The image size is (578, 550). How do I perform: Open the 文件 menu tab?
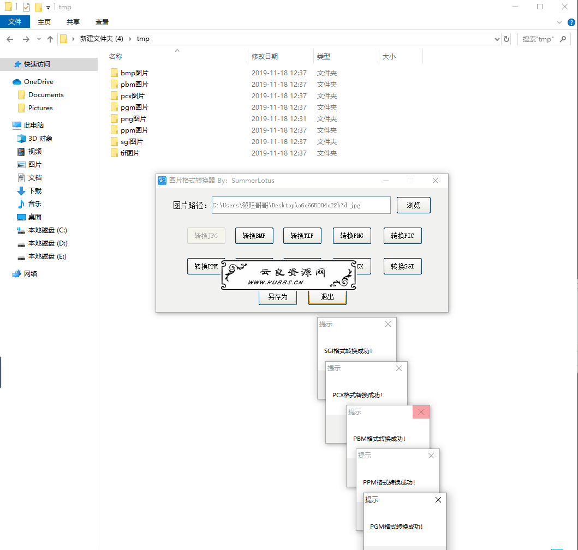tap(15, 22)
